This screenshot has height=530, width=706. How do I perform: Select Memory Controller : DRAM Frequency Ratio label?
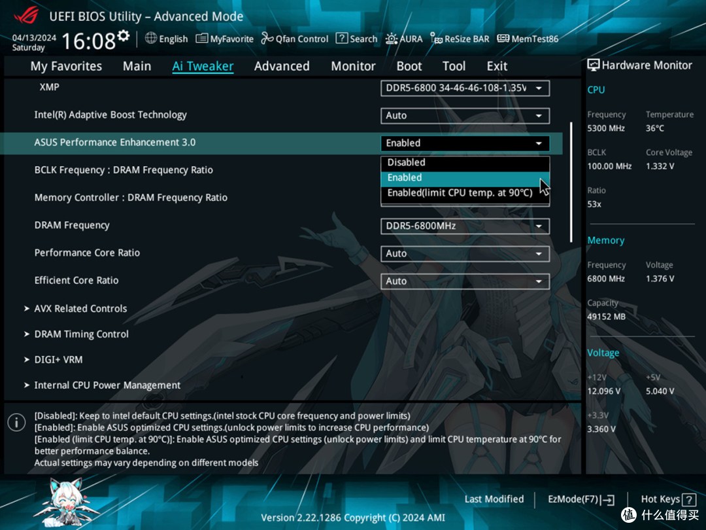tap(131, 198)
